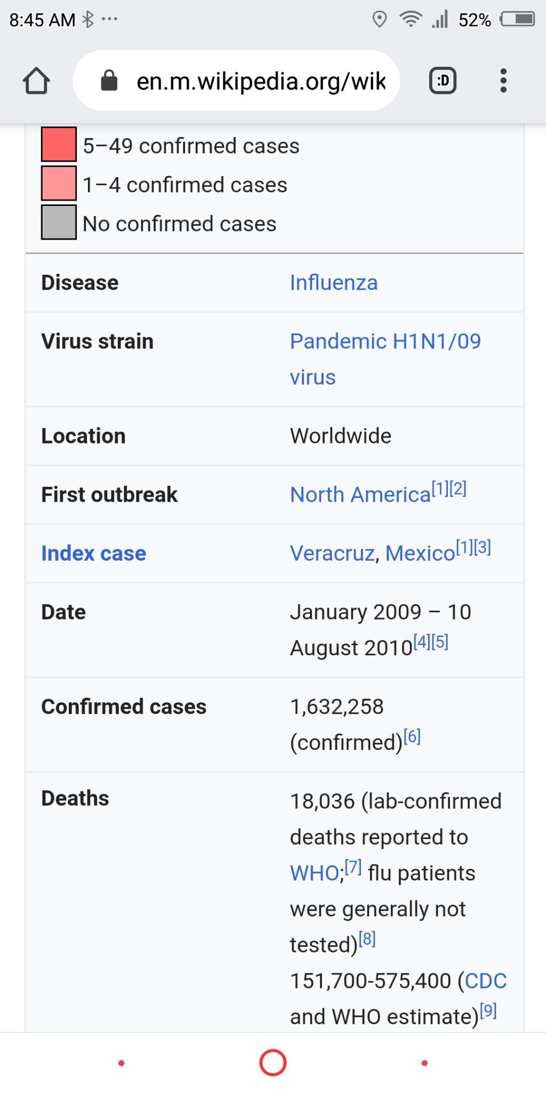Open the Influenza link
The width and height of the screenshot is (546, 1093).
(x=334, y=283)
